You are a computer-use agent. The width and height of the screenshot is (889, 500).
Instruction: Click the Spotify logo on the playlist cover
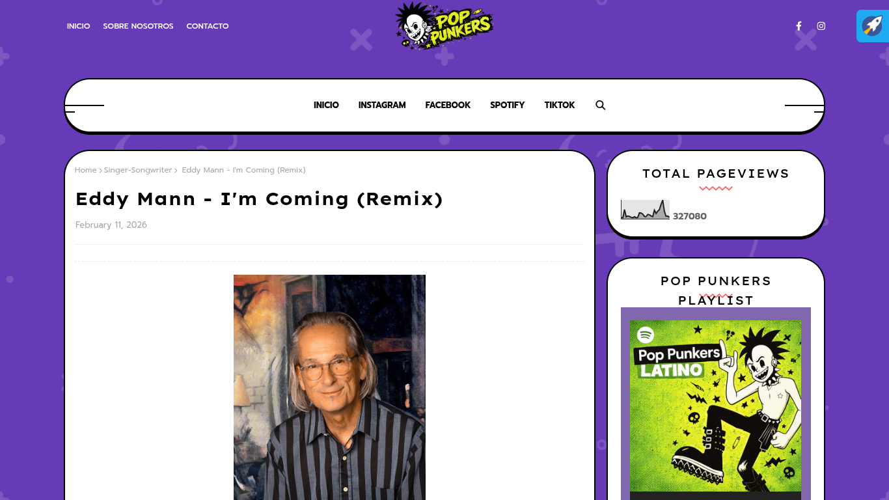tap(645, 335)
